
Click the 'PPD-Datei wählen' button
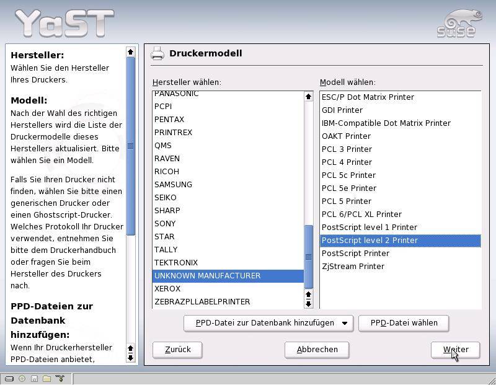pos(404,323)
